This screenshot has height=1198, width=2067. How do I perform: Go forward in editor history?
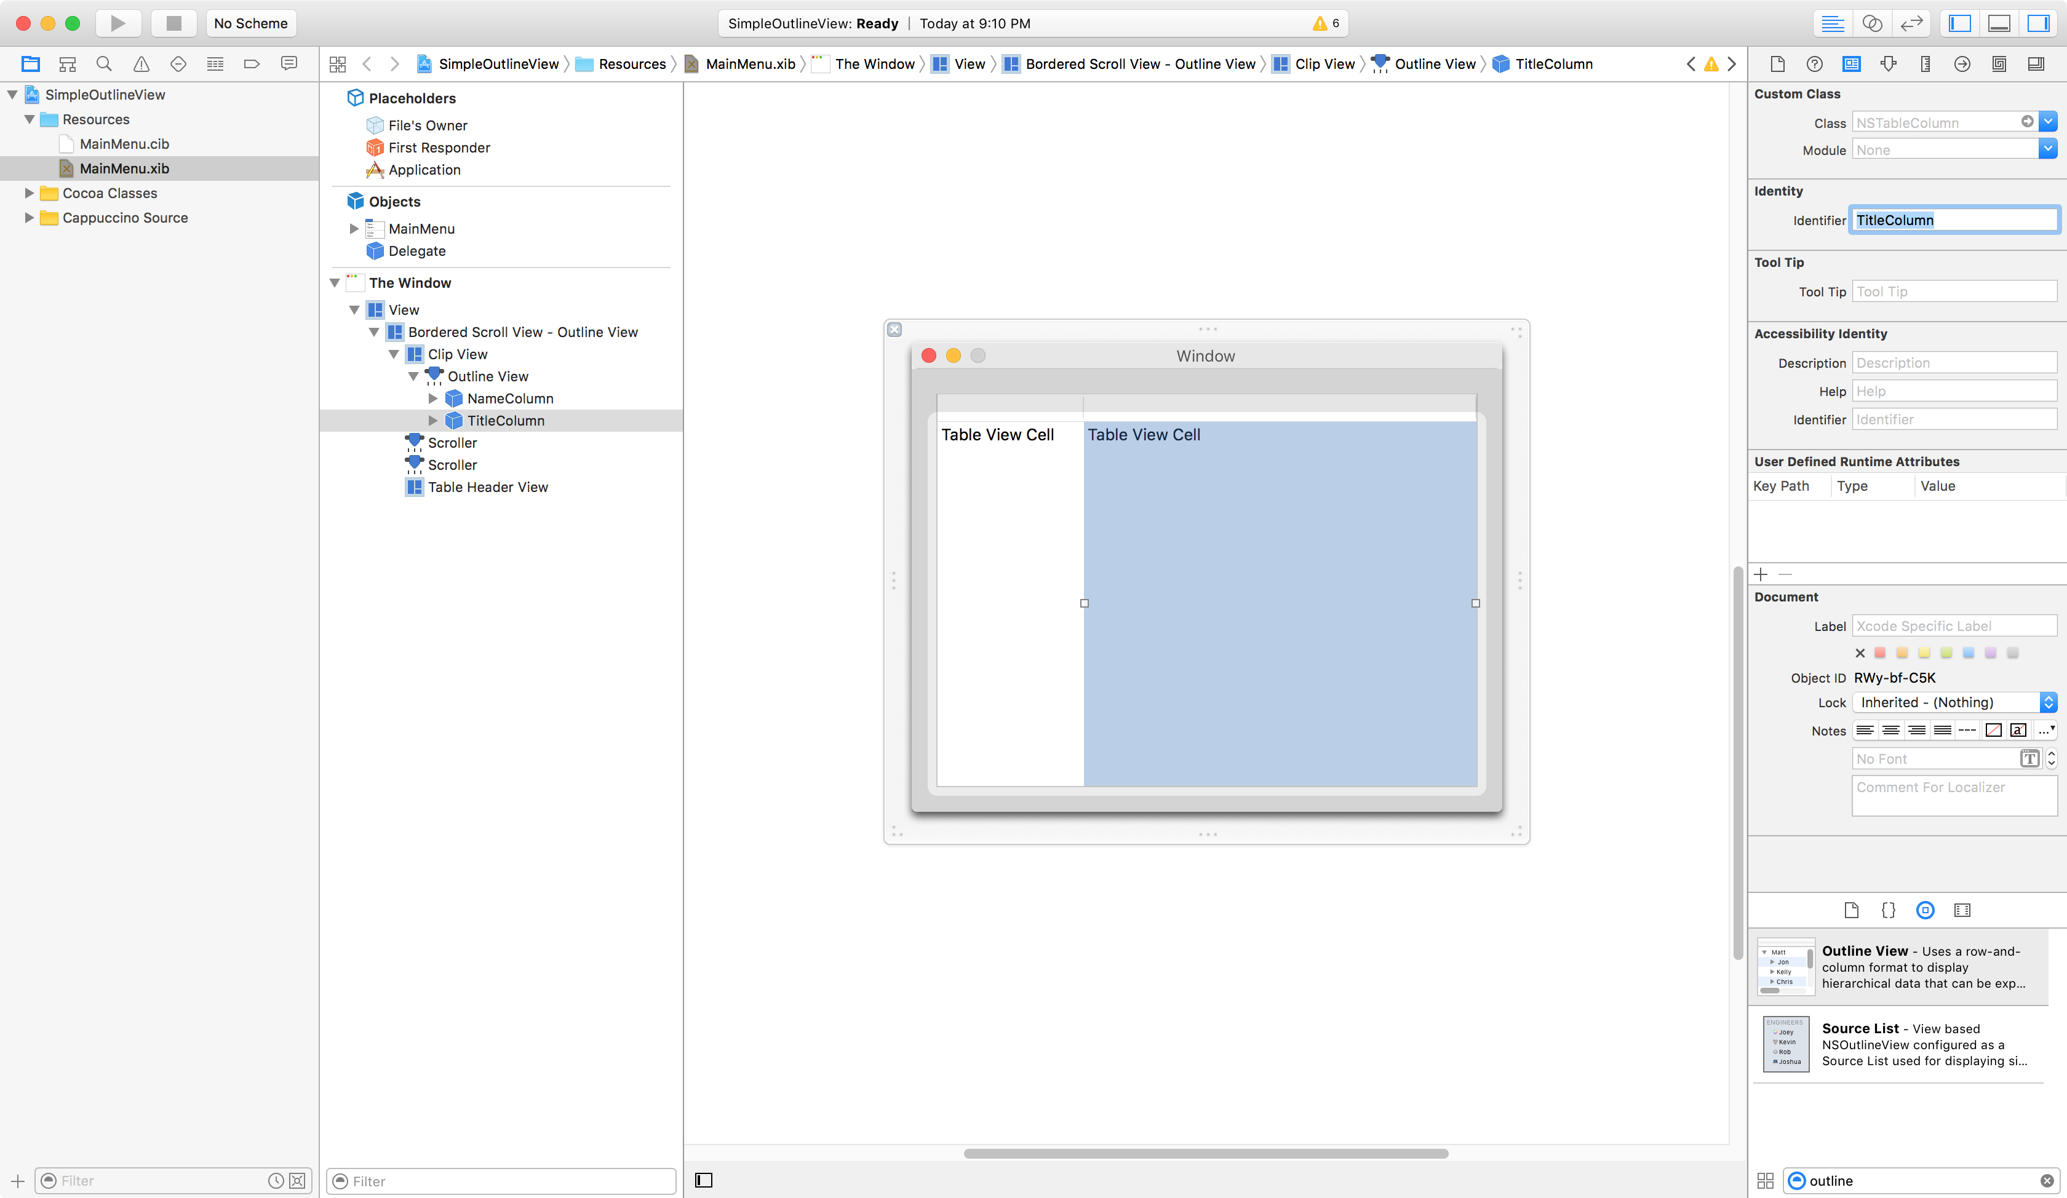pos(394,63)
